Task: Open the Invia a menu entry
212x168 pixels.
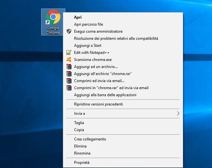Action: (123, 113)
